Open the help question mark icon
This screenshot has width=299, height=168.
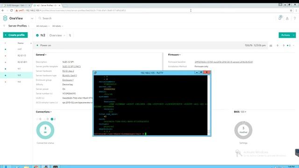click(x=295, y=19)
